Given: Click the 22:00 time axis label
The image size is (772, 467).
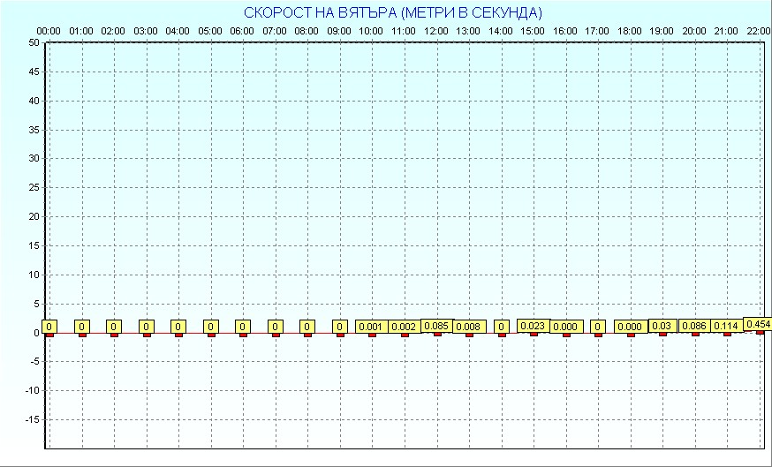Looking at the screenshot, I should [758, 31].
